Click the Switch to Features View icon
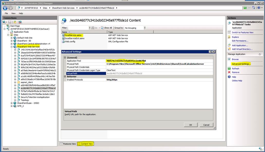 point(229,32)
